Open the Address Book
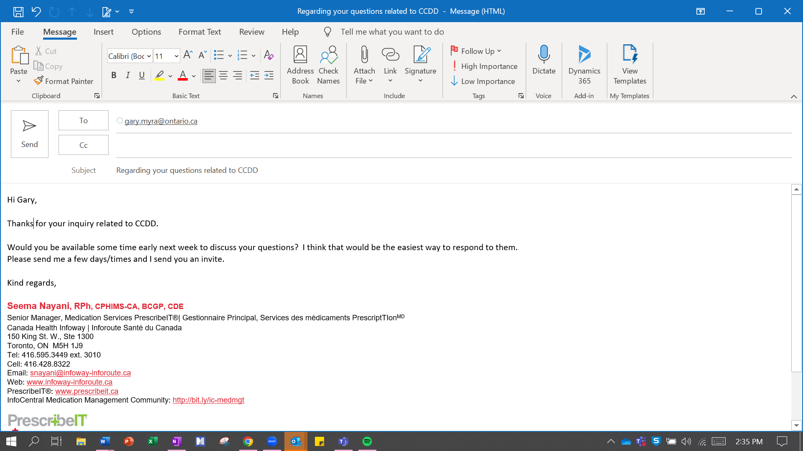This screenshot has width=803, height=451. (x=300, y=65)
